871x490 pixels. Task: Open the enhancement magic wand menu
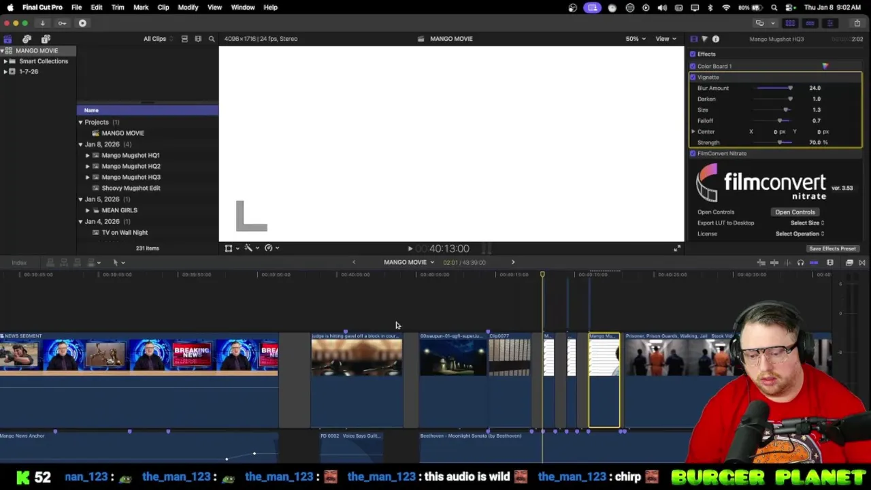[x=250, y=248]
